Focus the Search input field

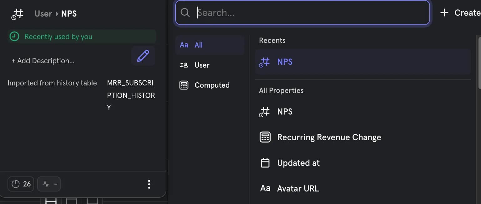coord(310,13)
